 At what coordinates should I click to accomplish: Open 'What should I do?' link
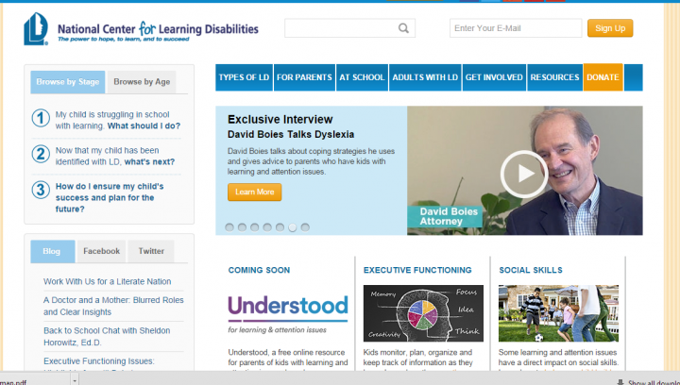coord(144,126)
